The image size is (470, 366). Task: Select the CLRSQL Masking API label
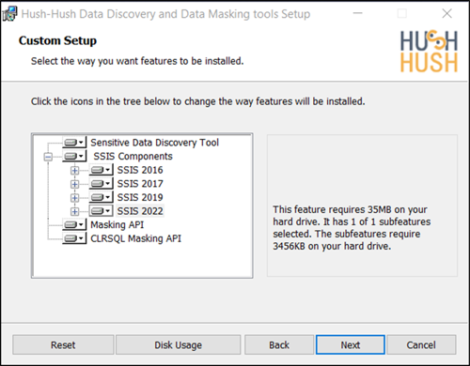tap(135, 238)
